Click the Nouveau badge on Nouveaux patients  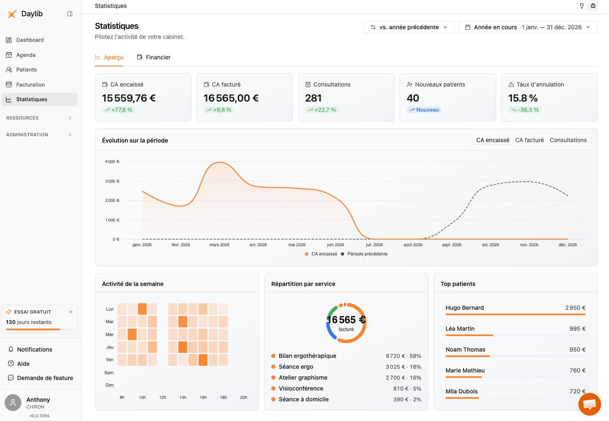424,110
